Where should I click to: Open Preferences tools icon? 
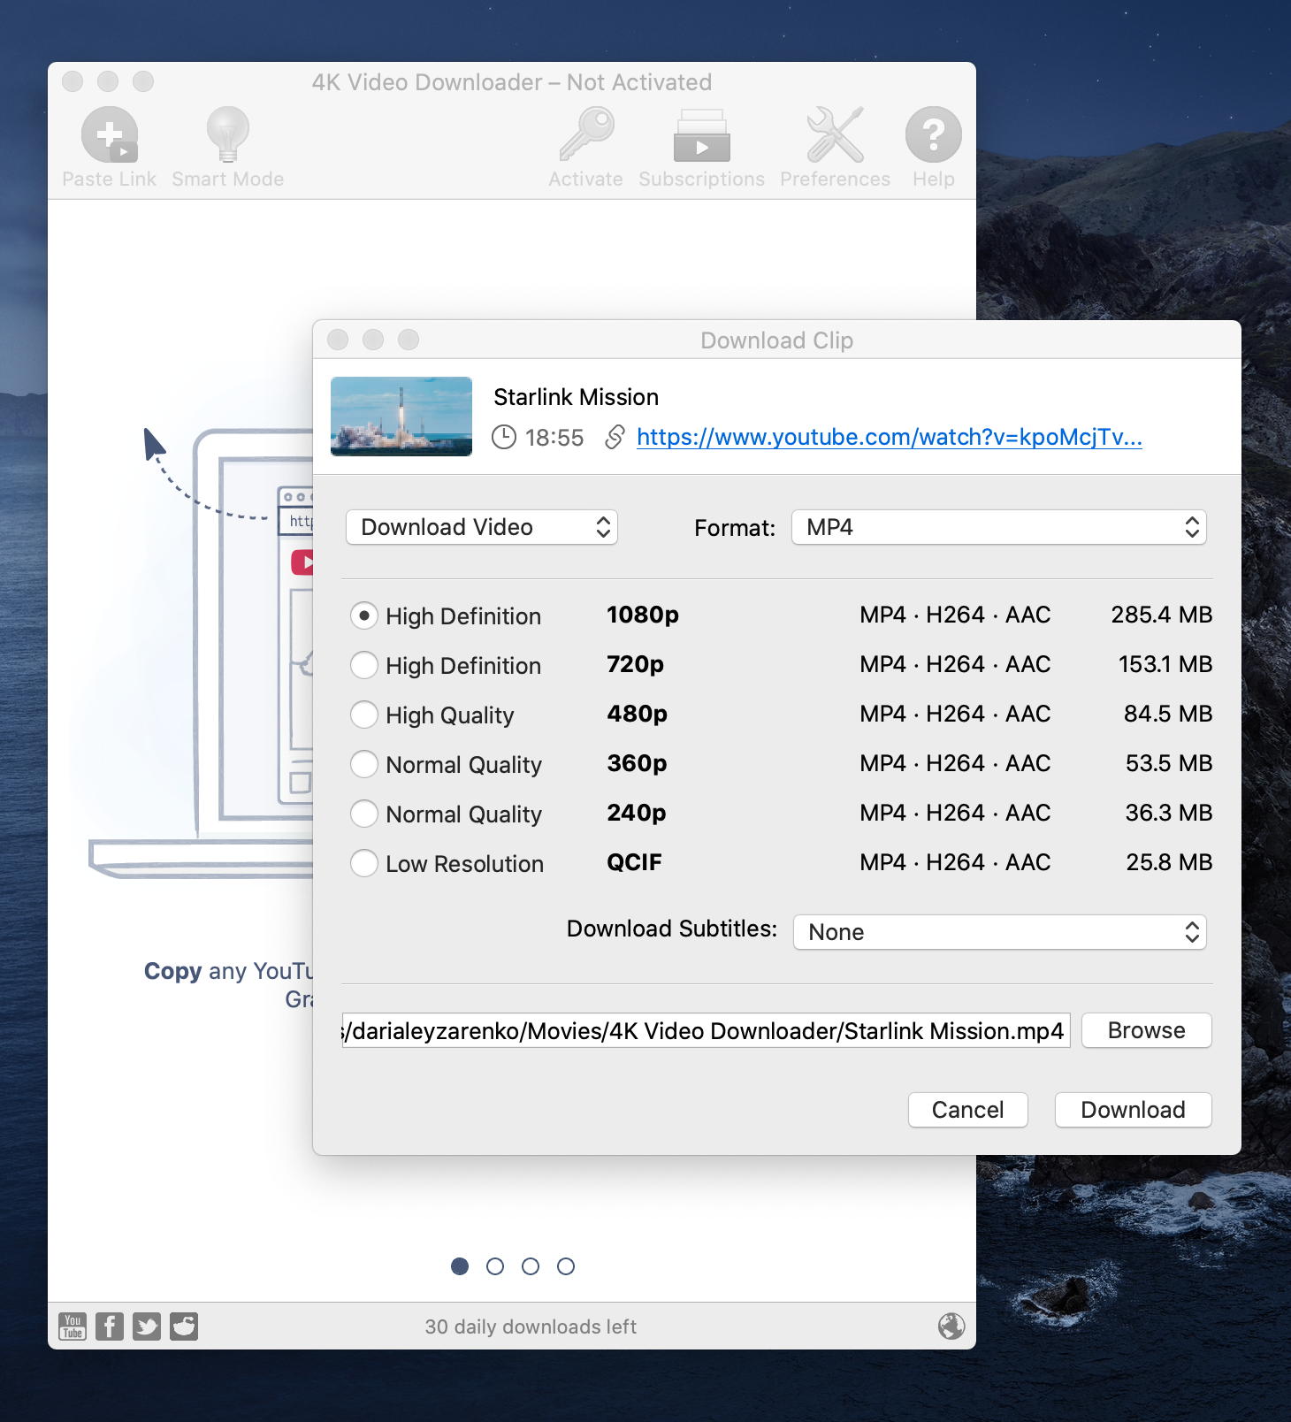click(835, 134)
